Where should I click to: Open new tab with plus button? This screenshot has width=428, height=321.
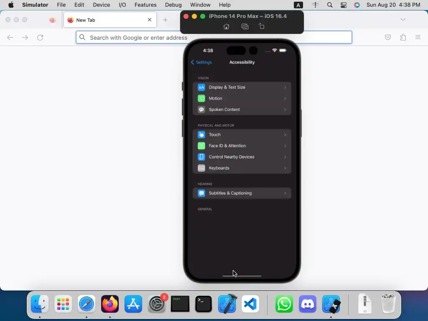pyautogui.click(x=165, y=20)
